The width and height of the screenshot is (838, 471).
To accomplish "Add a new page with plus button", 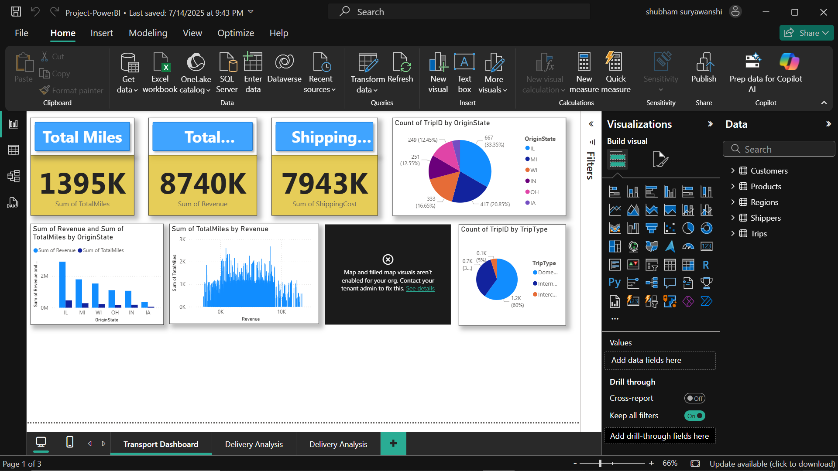I will (393, 444).
